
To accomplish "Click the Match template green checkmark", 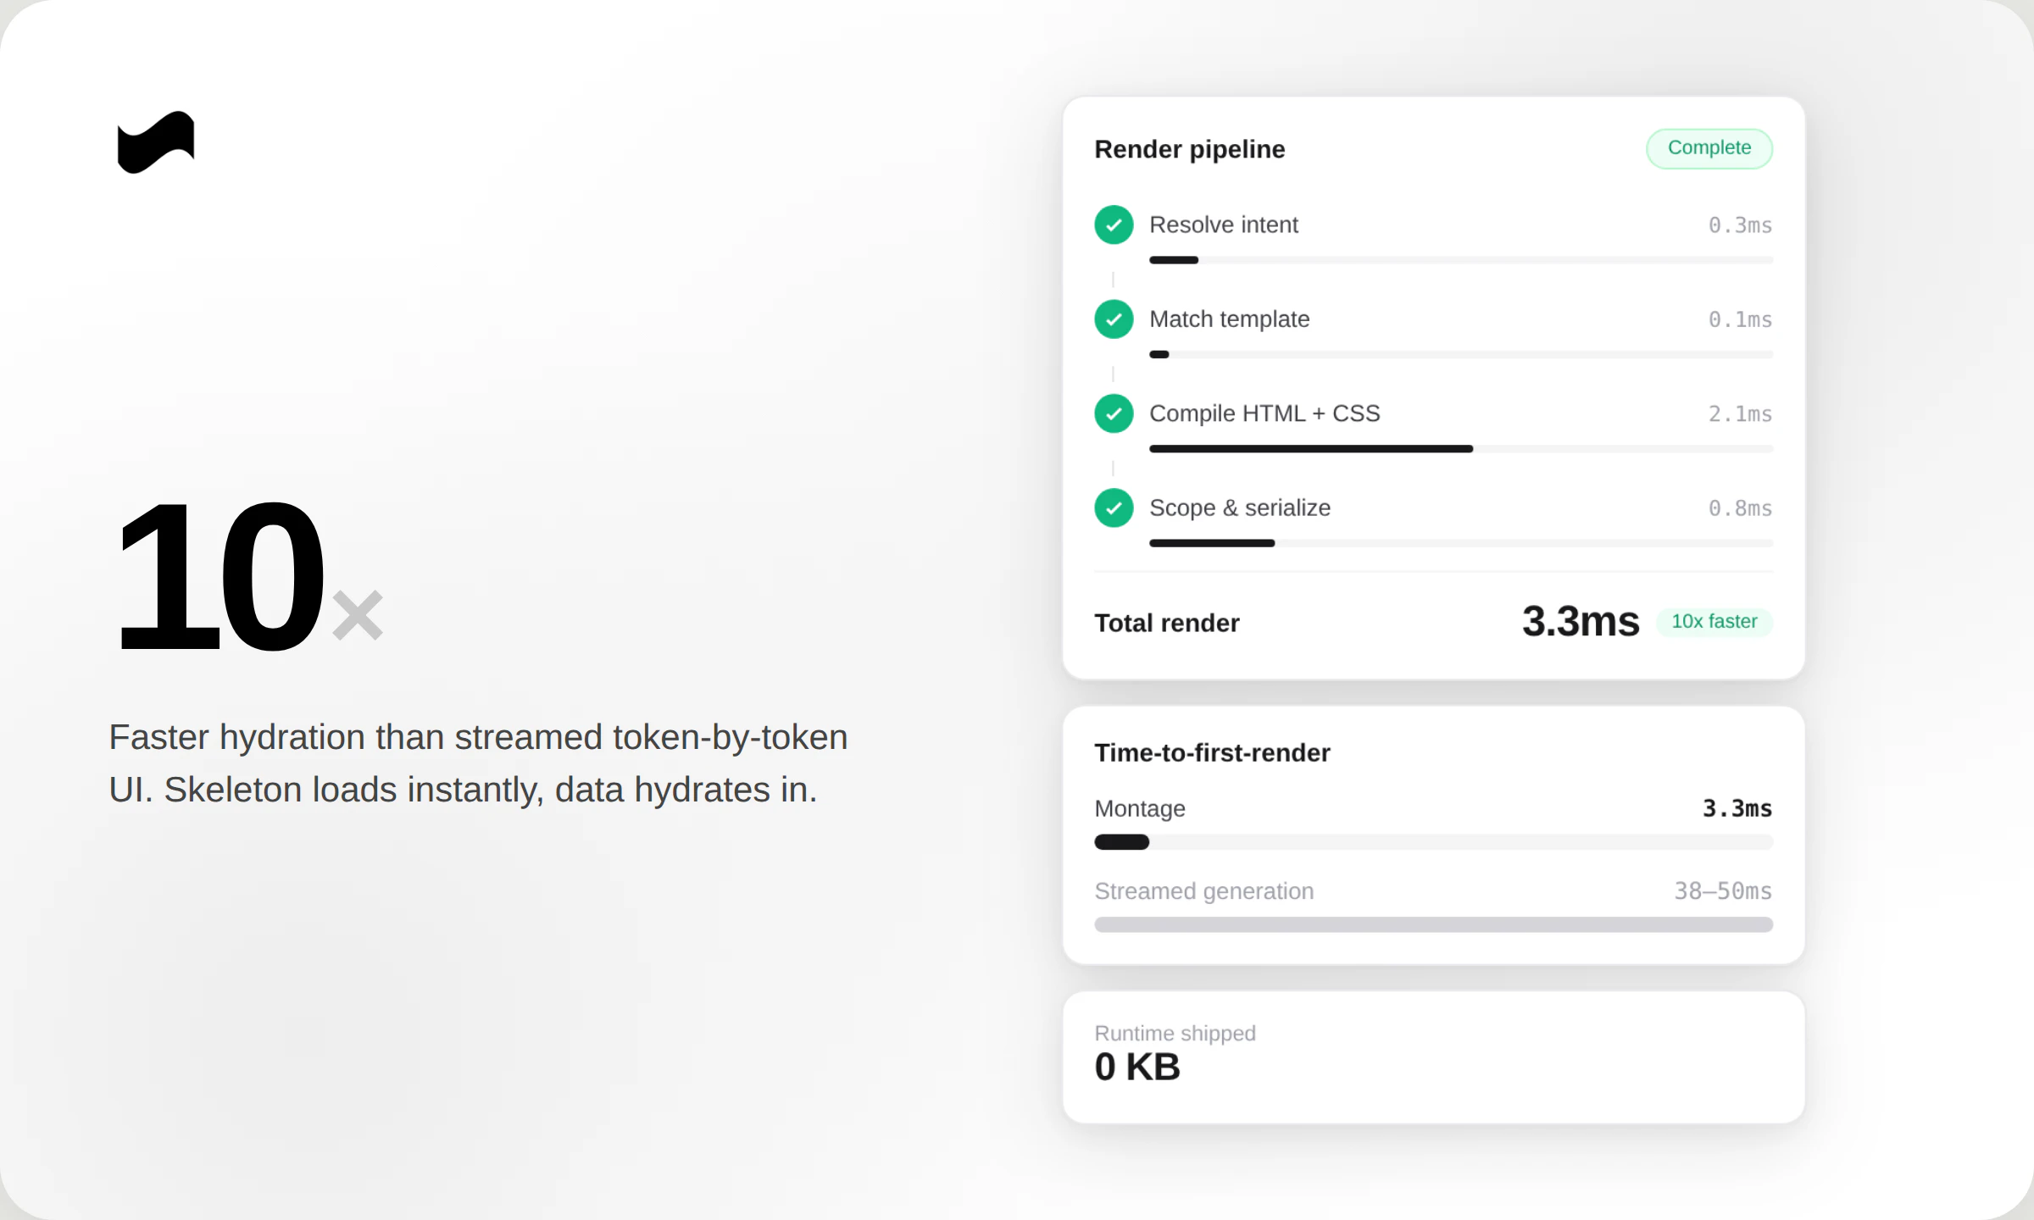I will 1114,319.
